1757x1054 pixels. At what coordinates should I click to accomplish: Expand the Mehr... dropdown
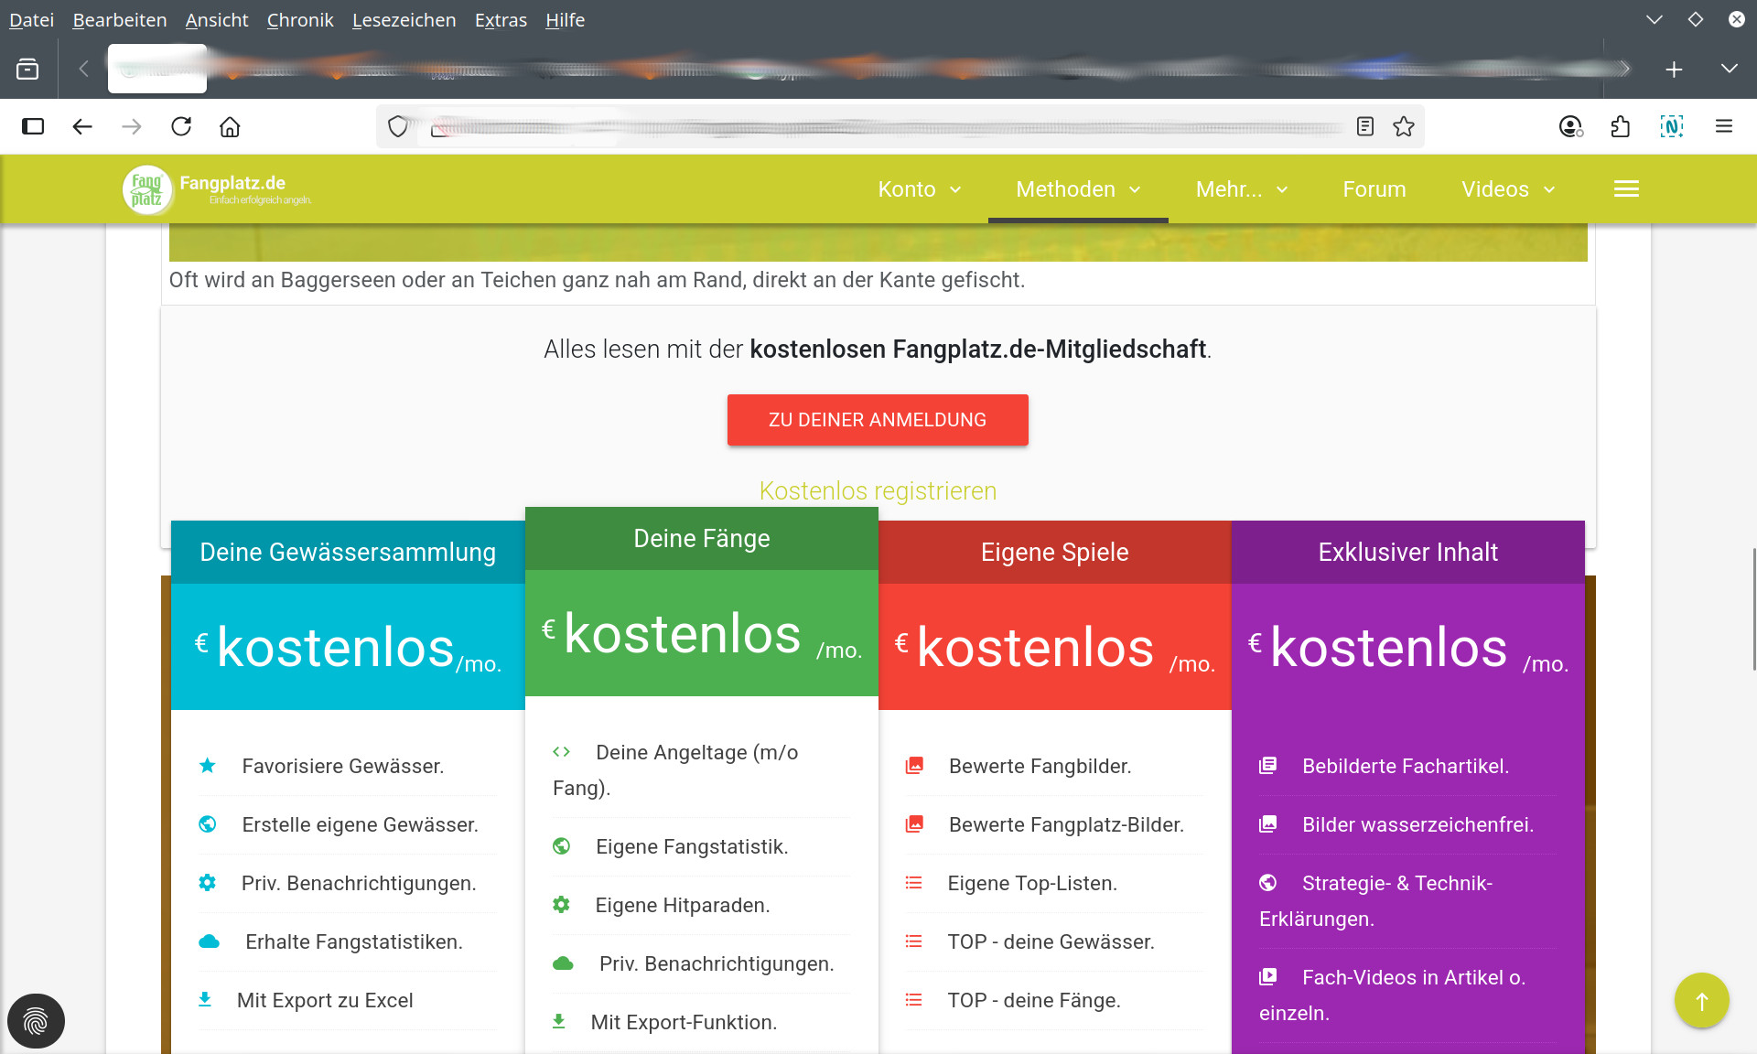[x=1240, y=189]
